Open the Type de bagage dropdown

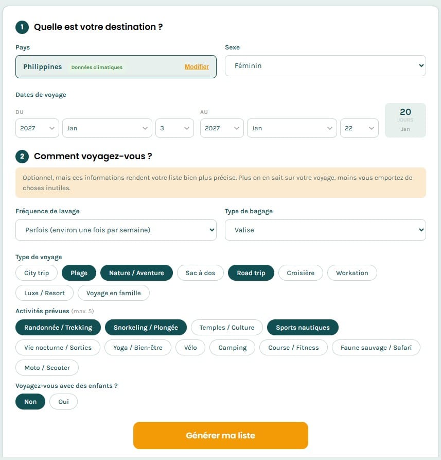point(325,230)
